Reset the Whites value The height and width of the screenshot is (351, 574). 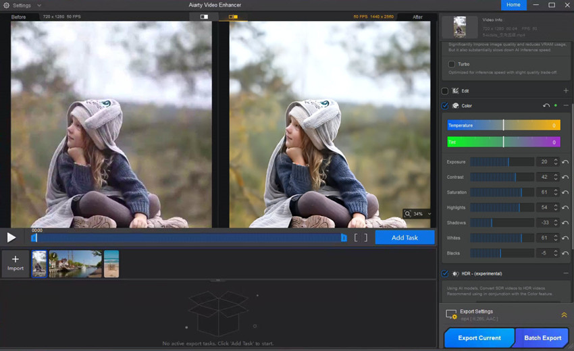[565, 238]
